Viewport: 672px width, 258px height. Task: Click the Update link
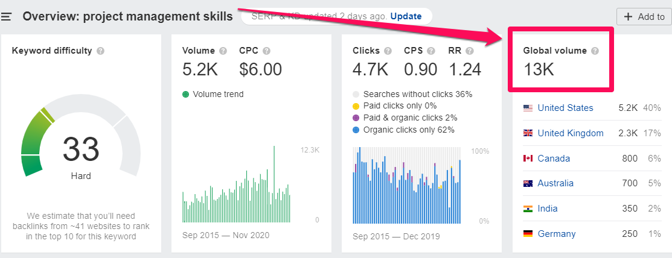coord(406,16)
